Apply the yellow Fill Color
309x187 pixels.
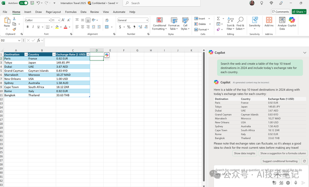(x=57, y=27)
